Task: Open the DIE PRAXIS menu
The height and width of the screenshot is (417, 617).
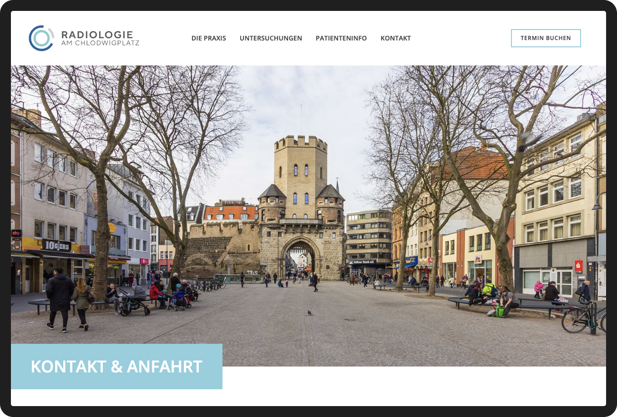Action: [x=208, y=38]
